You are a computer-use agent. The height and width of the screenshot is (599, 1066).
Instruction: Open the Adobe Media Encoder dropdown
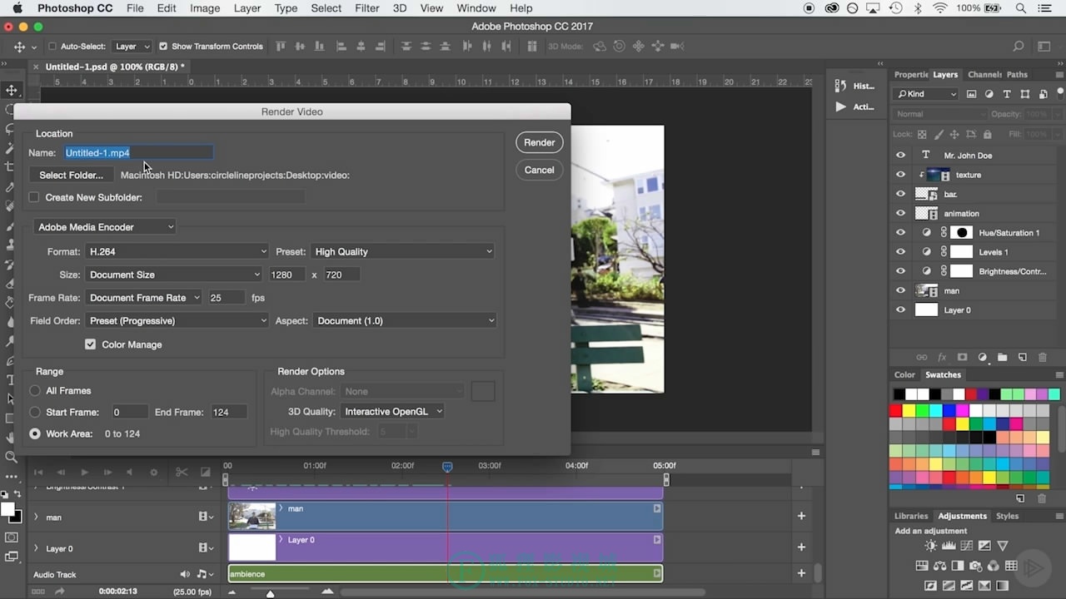pyautogui.click(x=105, y=227)
